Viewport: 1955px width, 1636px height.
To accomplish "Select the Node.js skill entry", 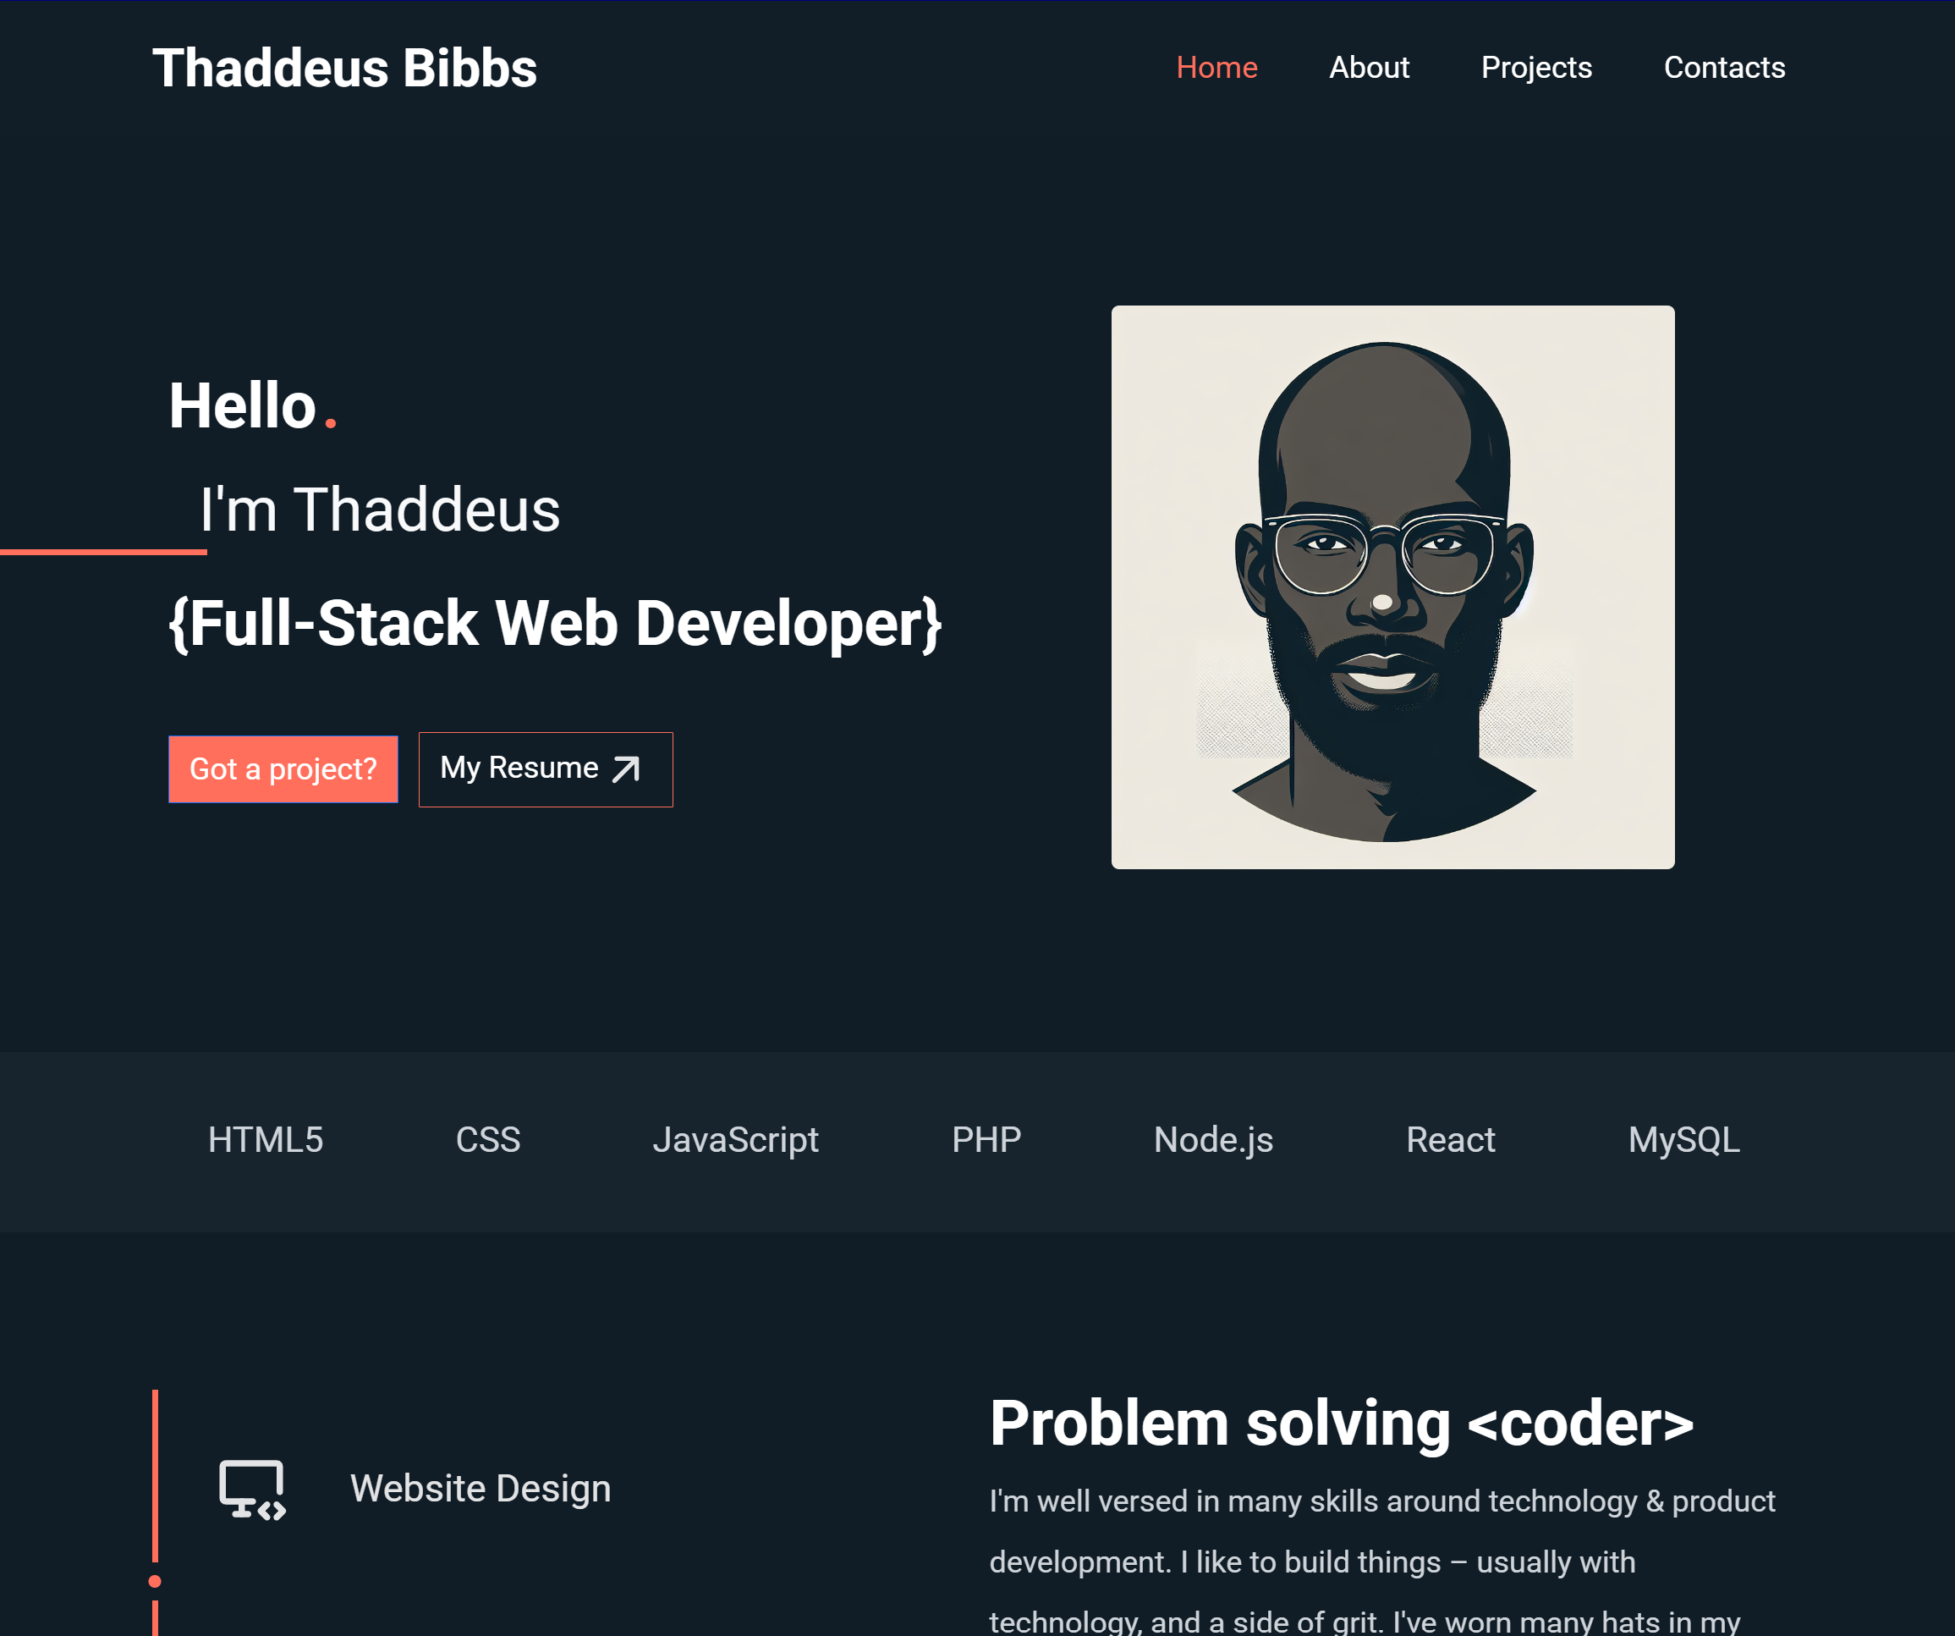I will [1213, 1139].
